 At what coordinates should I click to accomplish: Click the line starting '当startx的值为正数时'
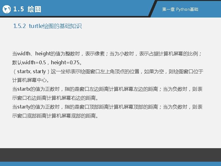[x=107, y=89]
